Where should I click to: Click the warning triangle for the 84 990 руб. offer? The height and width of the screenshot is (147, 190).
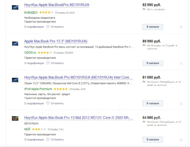click(181, 140)
